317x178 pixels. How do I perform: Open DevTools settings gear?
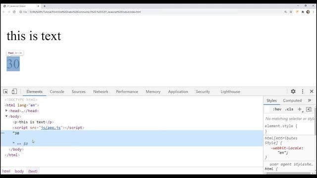(293, 91)
